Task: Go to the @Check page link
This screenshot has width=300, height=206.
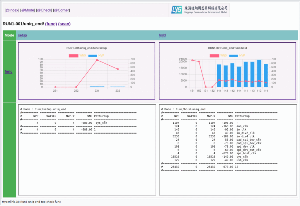Action: [x=44, y=10]
